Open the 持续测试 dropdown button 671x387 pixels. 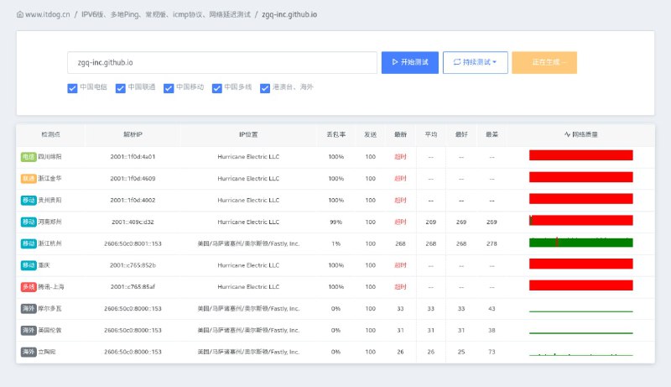click(x=475, y=62)
